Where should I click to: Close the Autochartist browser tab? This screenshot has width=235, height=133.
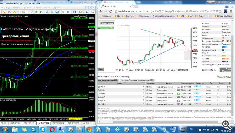(x=130, y=6)
